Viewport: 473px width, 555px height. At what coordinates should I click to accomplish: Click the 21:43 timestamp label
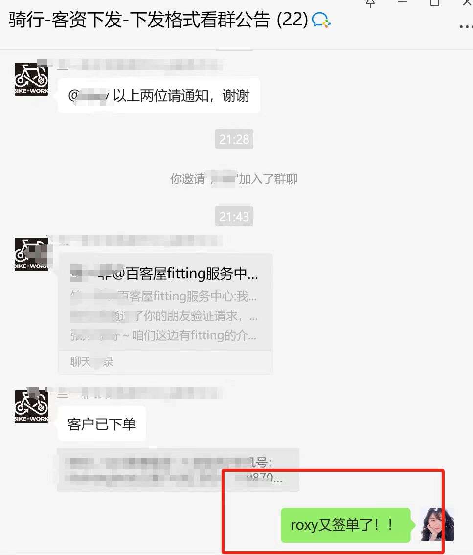click(234, 216)
